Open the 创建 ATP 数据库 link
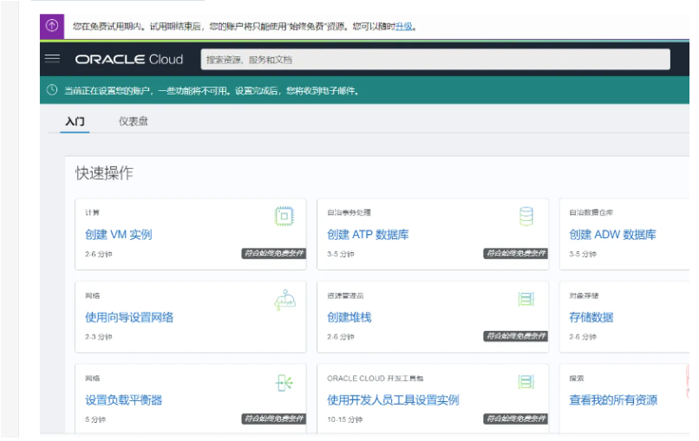This screenshot has width=699, height=441. pyautogui.click(x=368, y=235)
